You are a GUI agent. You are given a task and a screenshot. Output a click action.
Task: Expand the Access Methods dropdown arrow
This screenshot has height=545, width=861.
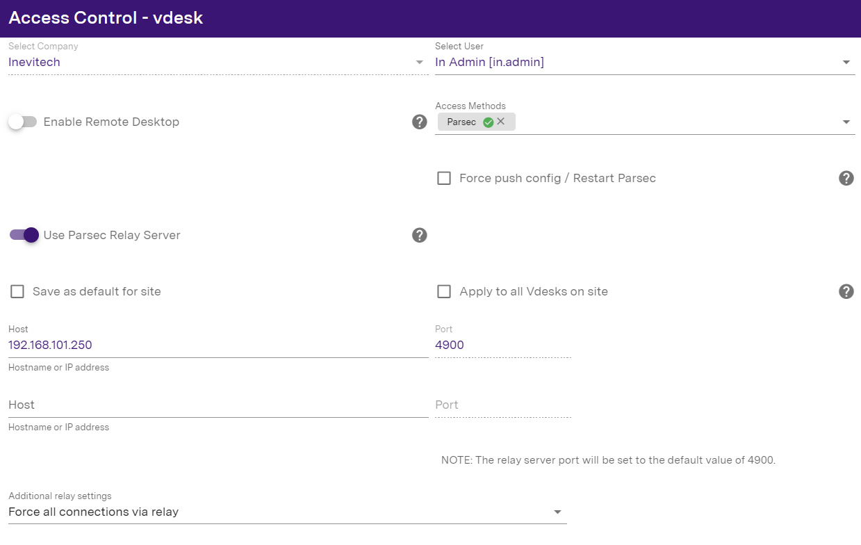pos(846,122)
